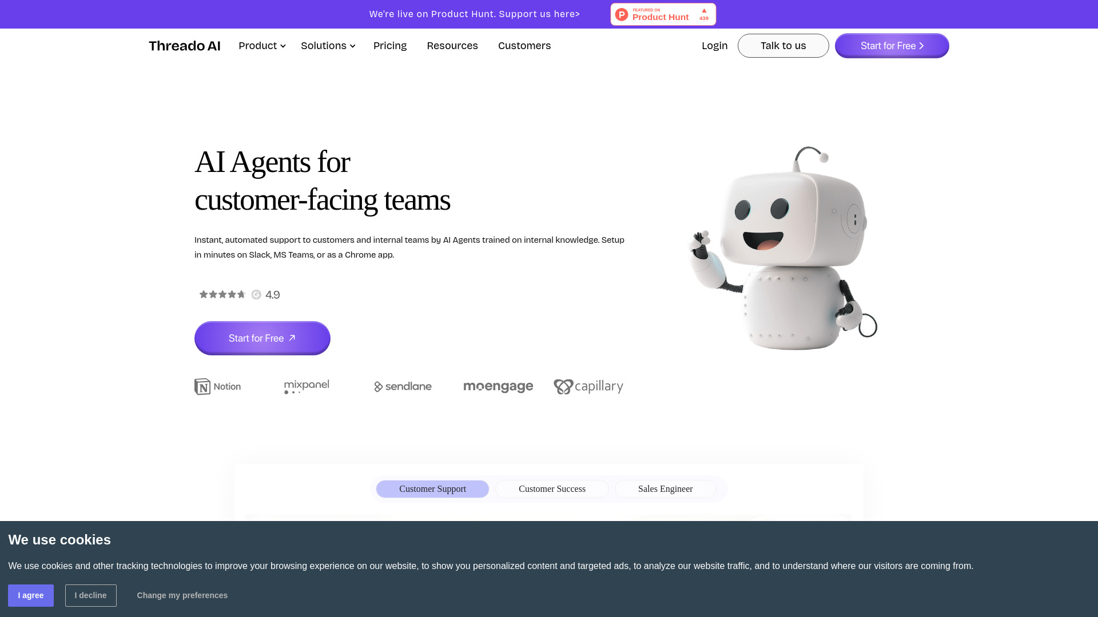The image size is (1098, 617).
Task: Open the Pricing page link
Action: coord(390,45)
